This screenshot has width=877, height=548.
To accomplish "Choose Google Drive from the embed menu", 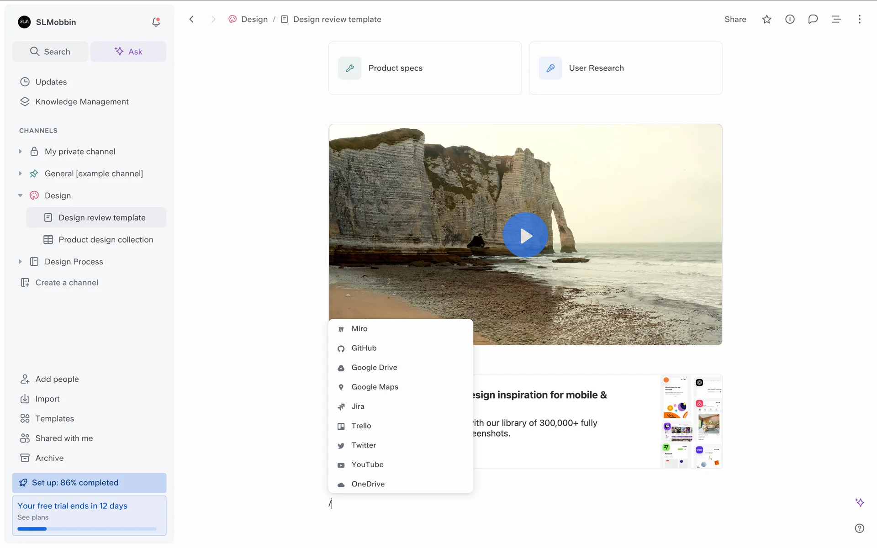I will (x=374, y=368).
